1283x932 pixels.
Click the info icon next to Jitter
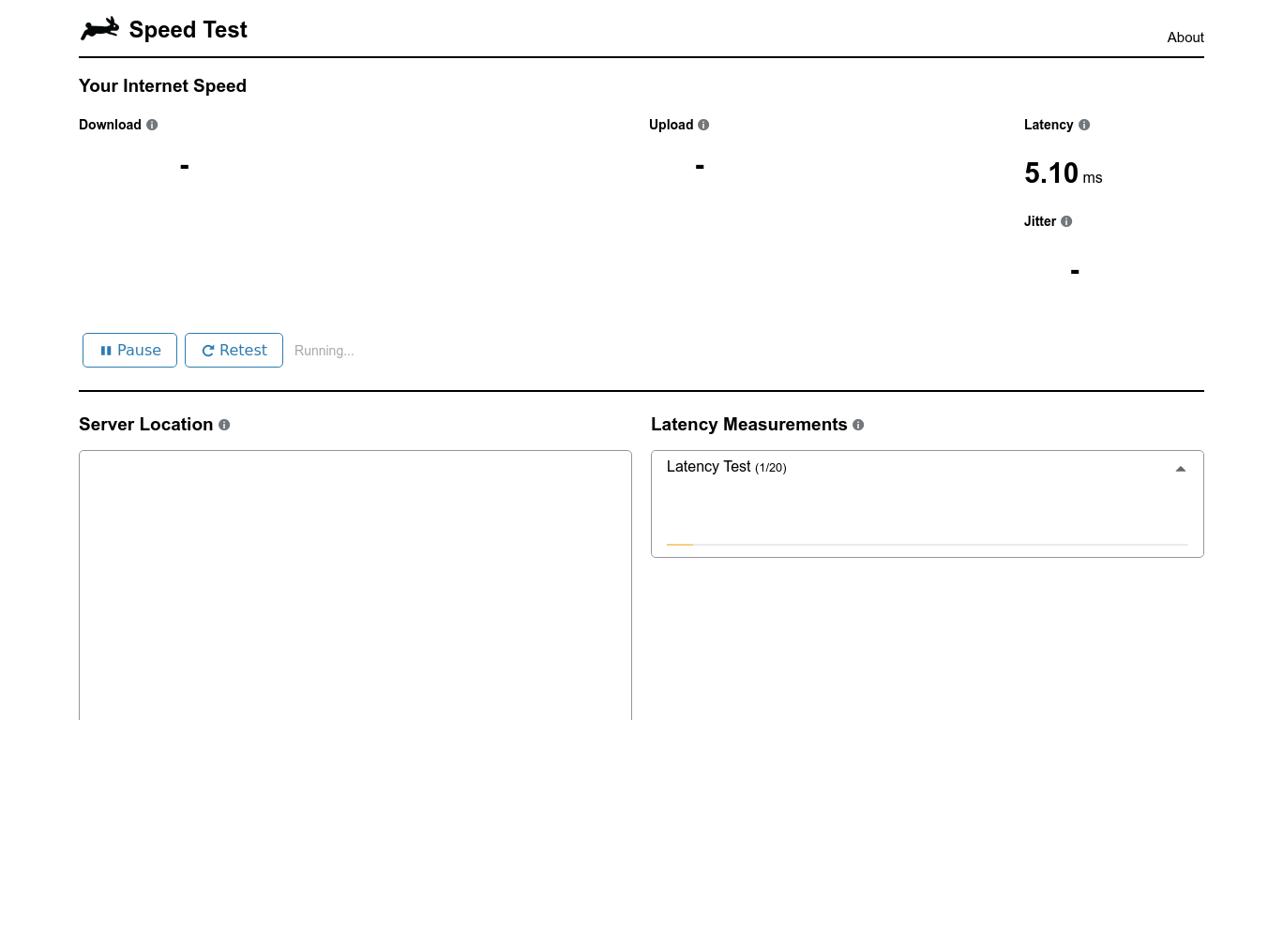click(x=1066, y=221)
